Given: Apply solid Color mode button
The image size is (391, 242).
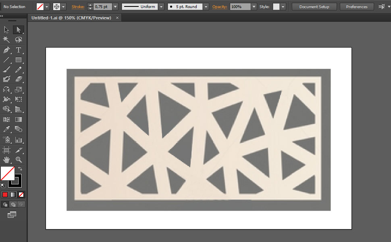Looking at the screenshot, I should pyautogui.click(x=5, y=194).
